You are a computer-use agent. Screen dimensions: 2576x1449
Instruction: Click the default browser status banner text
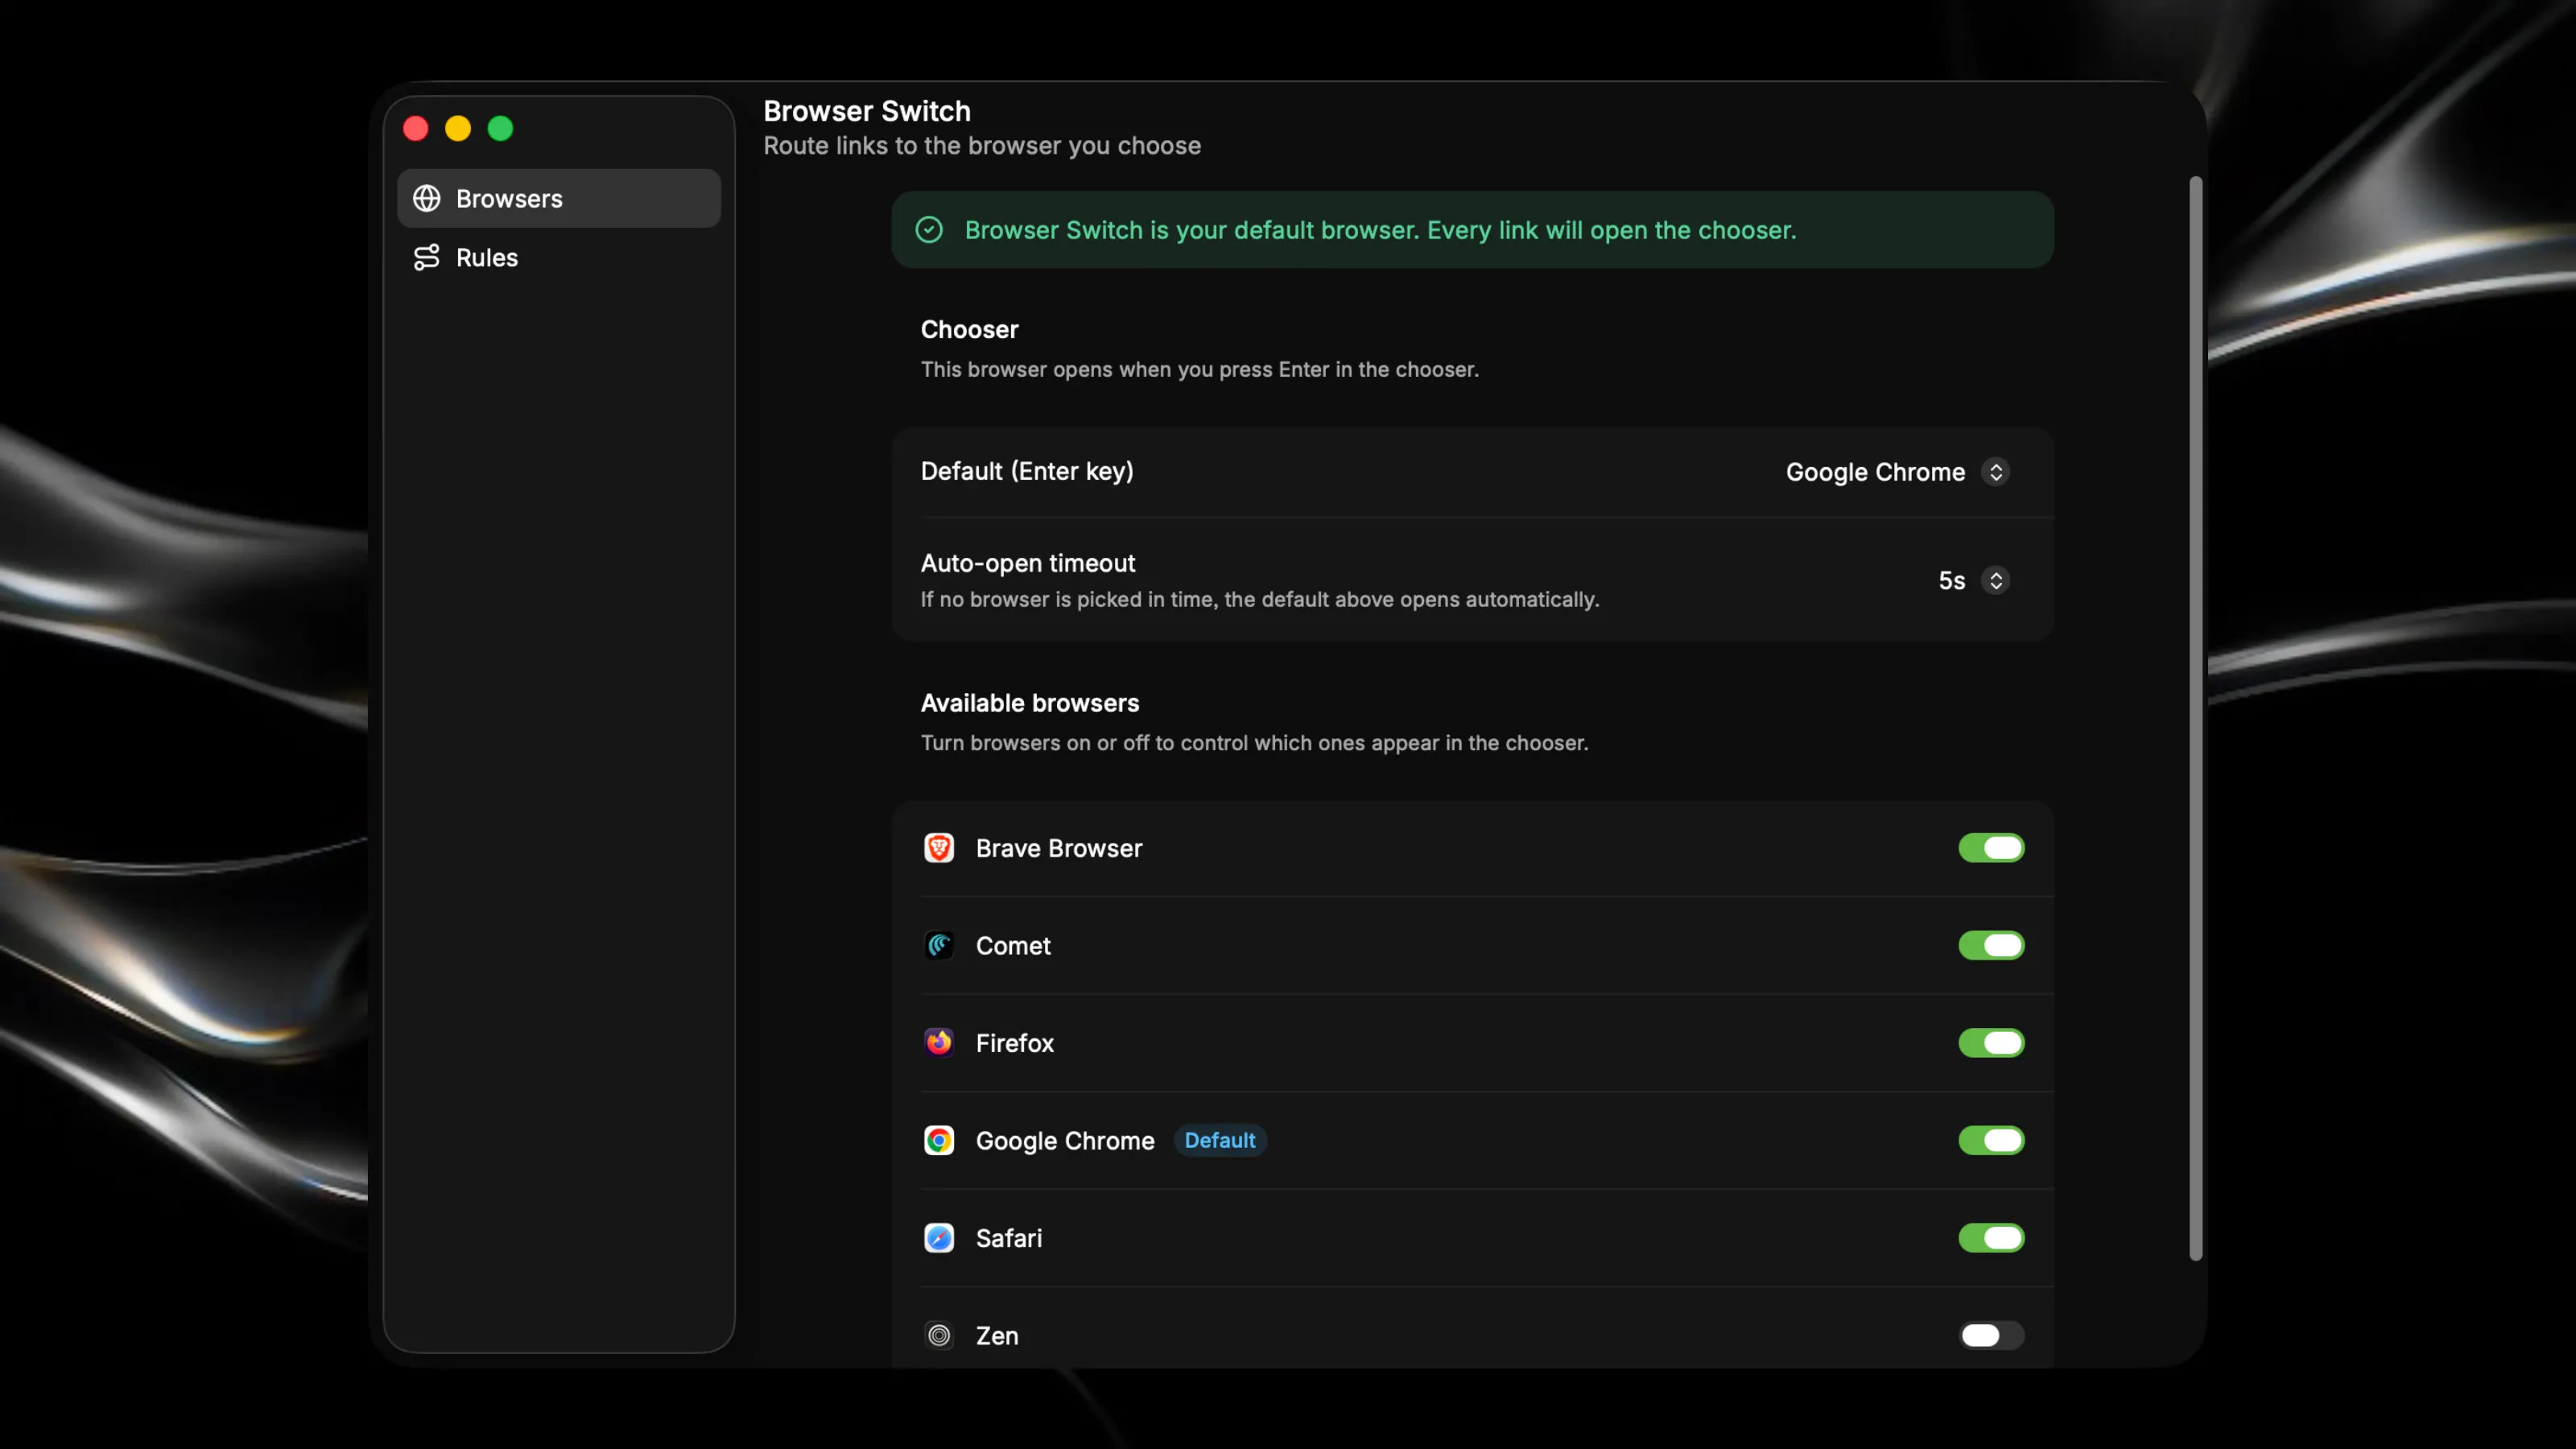point(1380,230)
